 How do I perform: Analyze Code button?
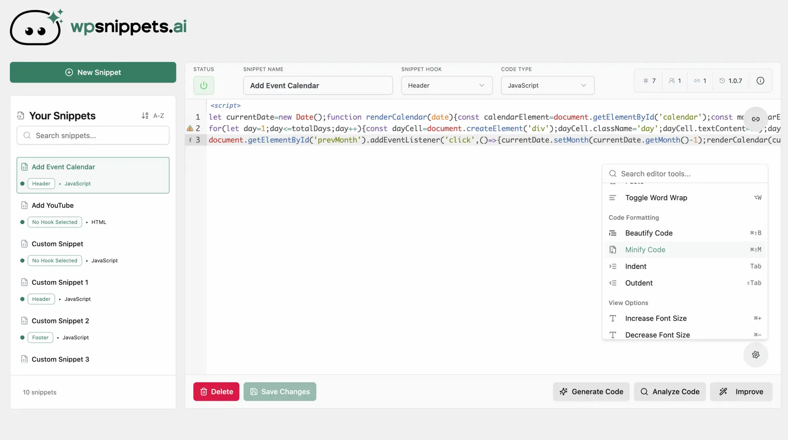coord(670,392)
